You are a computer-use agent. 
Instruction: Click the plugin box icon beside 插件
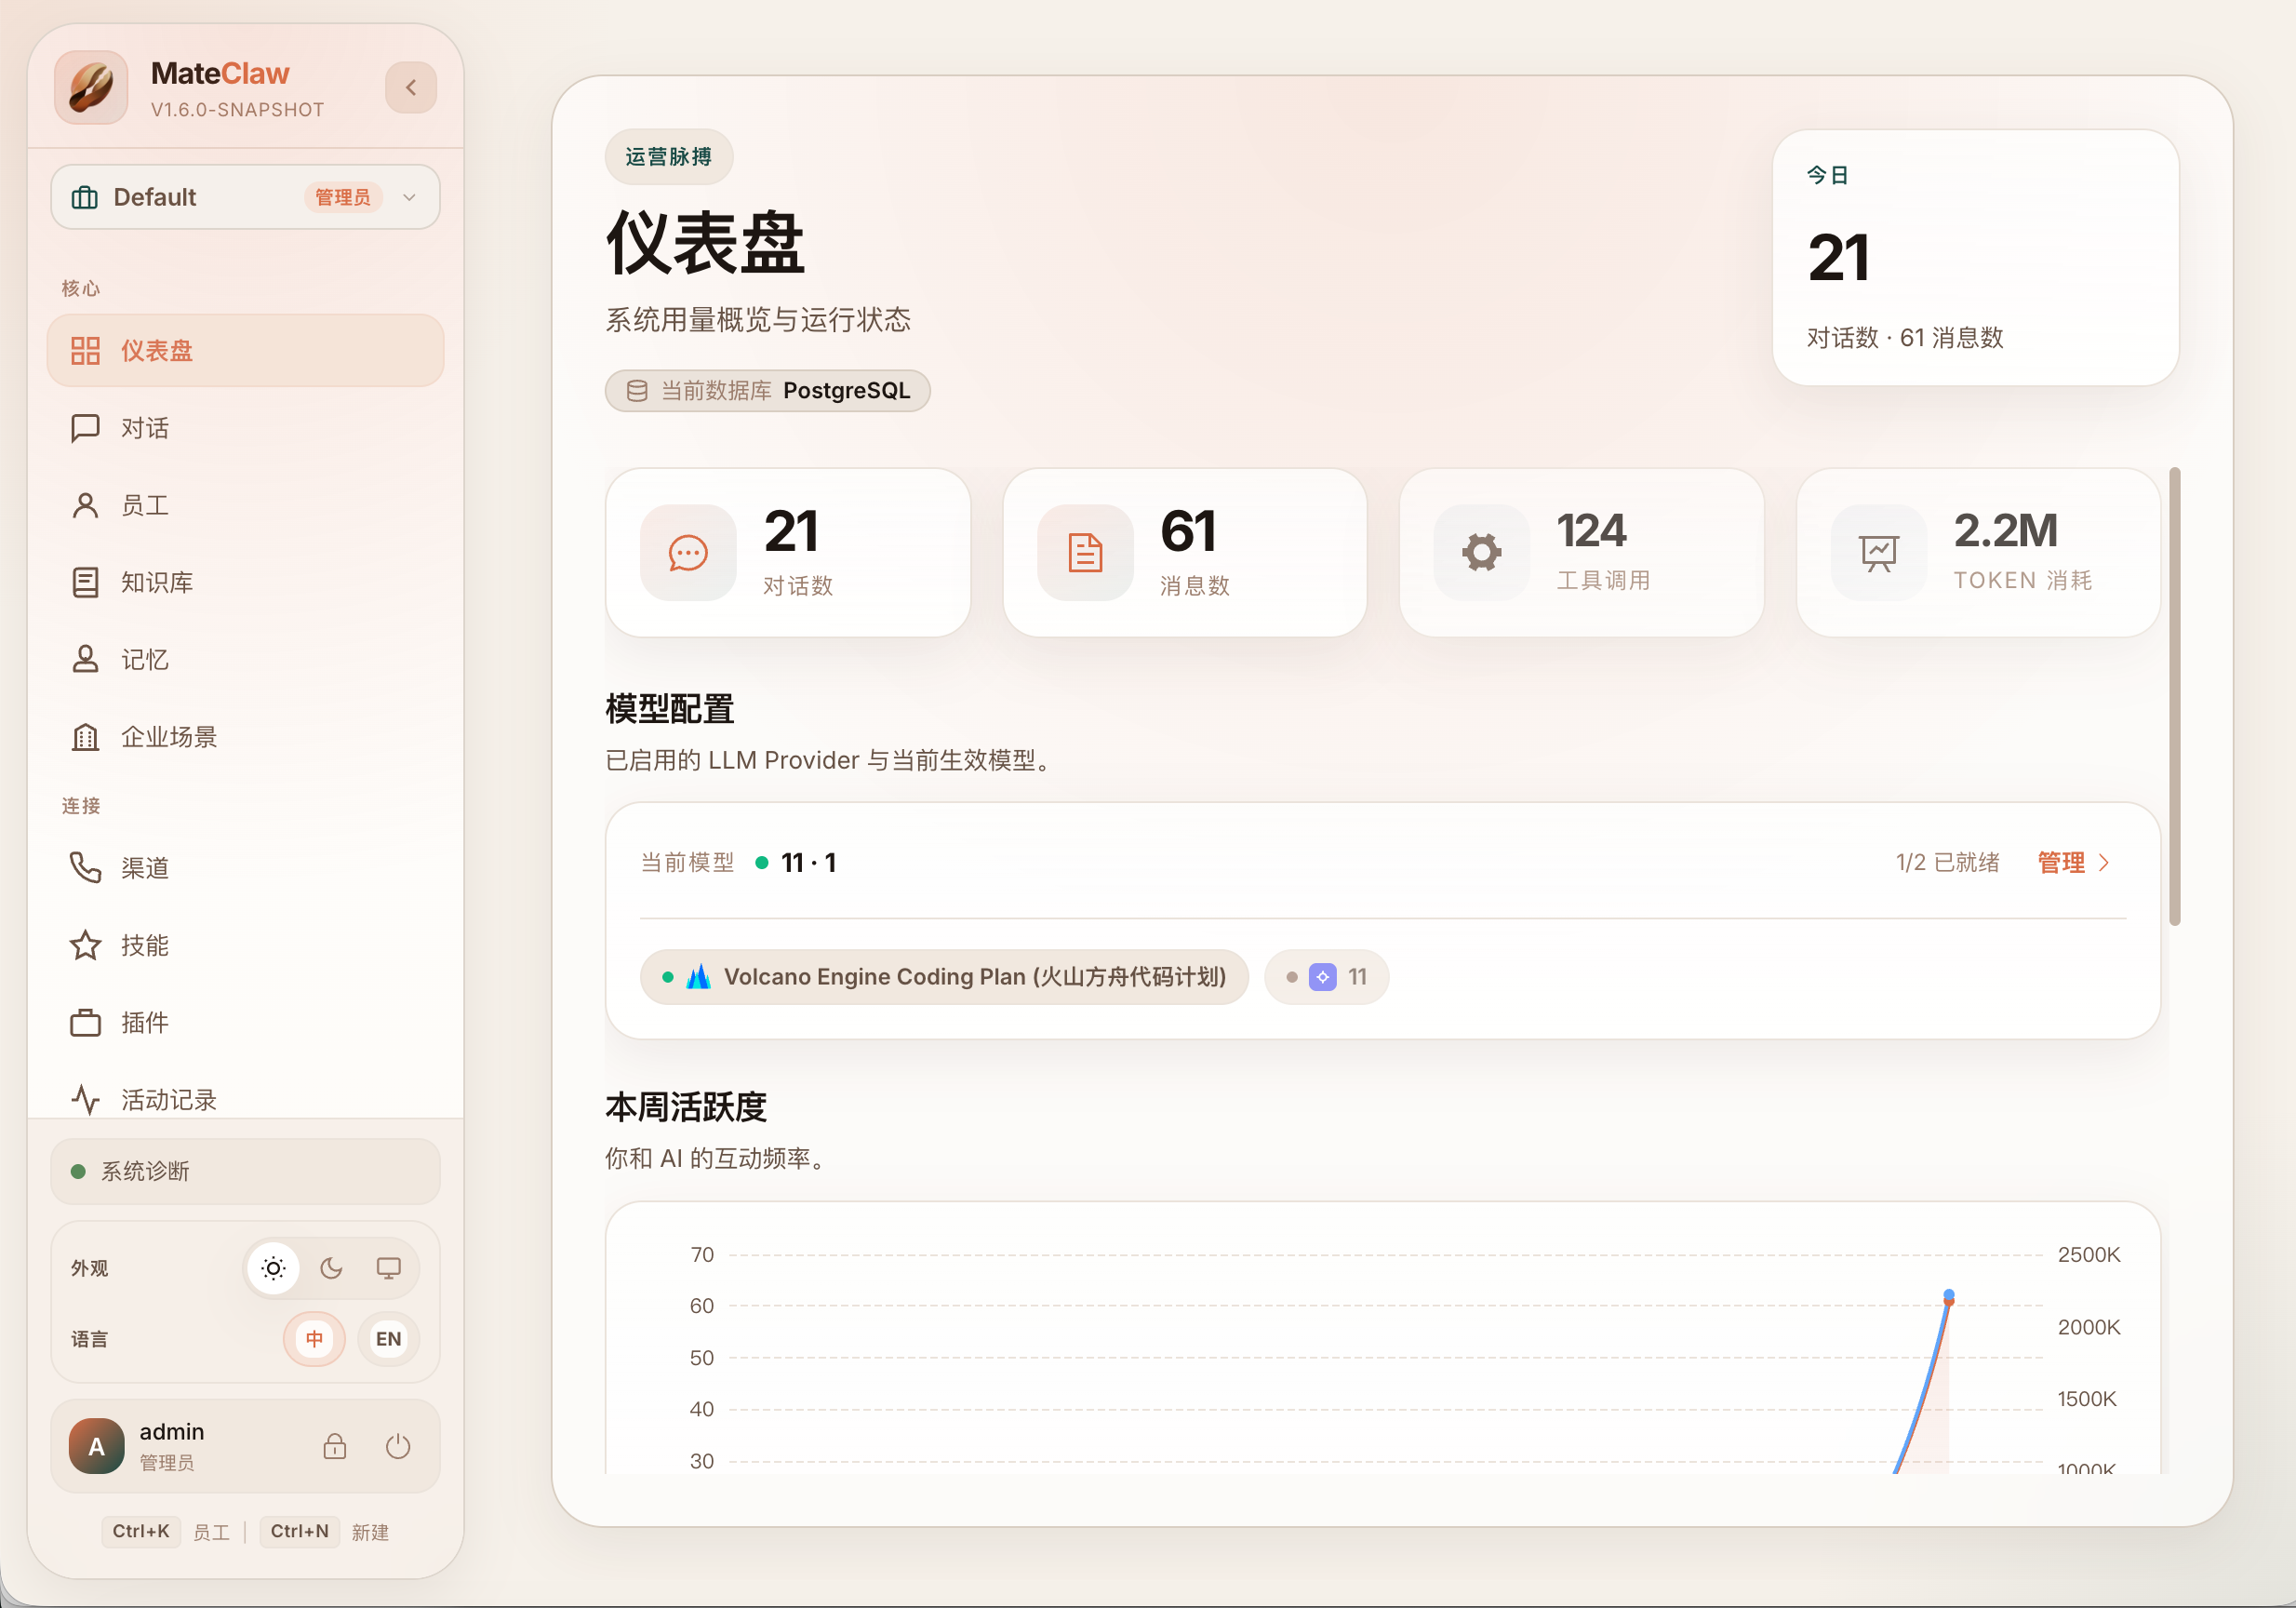coord(86,1022)
